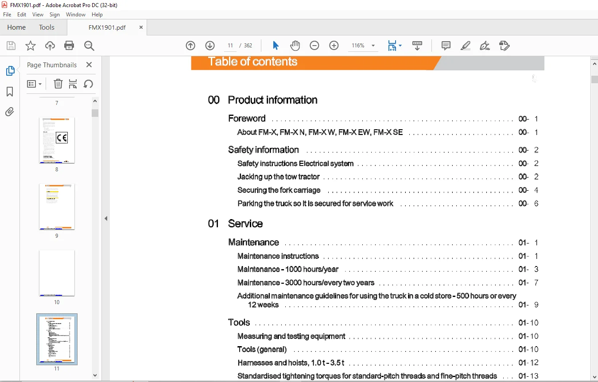Click the page number input field
Viewport: 598px width, 382px height.
click(230, 46)
